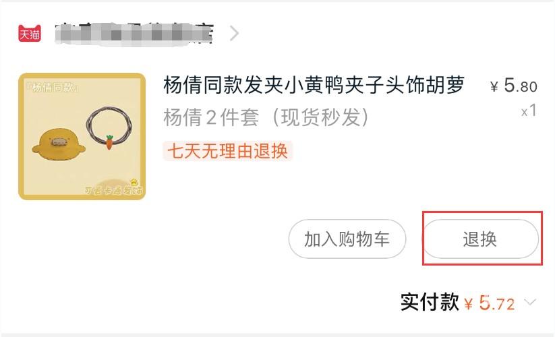Open the product thumbnail image
Viewport: 555px width, 337px height.
pyautogui.click(x=82, y=137)
